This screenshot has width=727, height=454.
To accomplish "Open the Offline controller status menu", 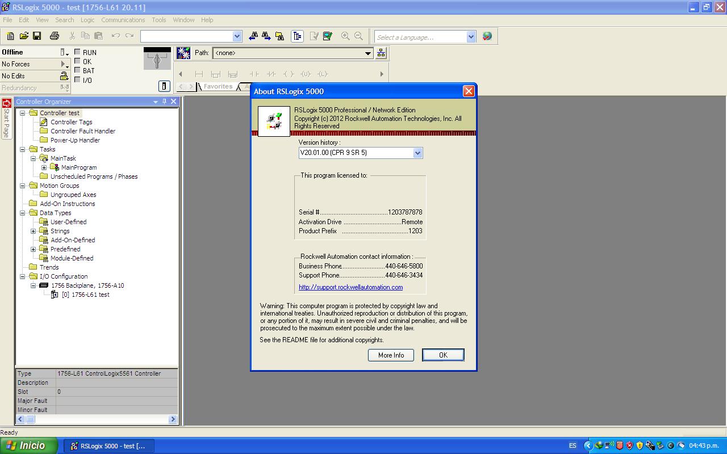I will point(65,52).
